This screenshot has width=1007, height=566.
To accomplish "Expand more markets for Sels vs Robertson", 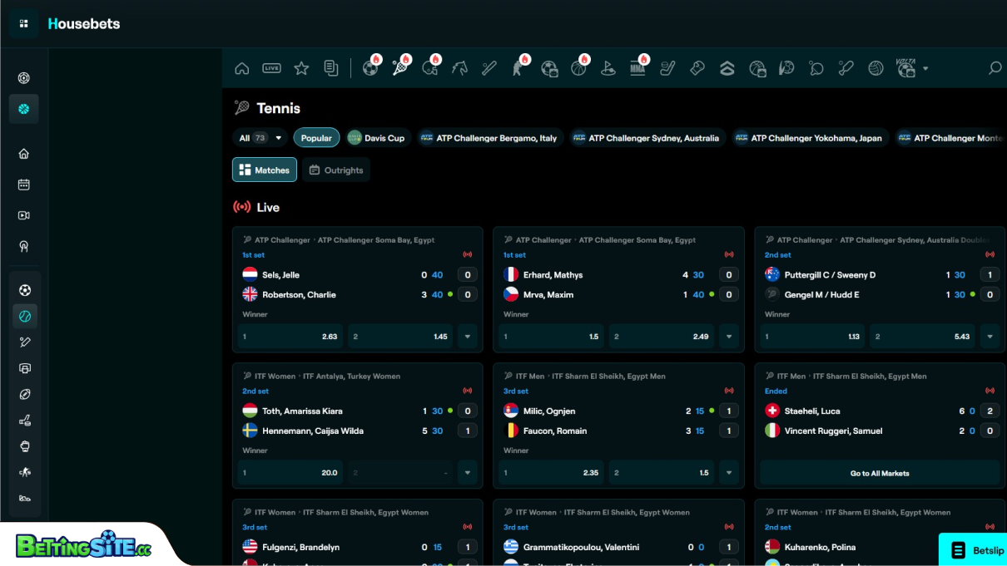I will point(468,336).
